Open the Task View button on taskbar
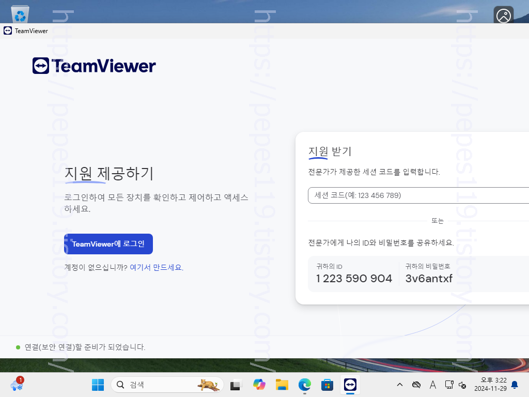The image size is (529, 397). pos(236,385)
